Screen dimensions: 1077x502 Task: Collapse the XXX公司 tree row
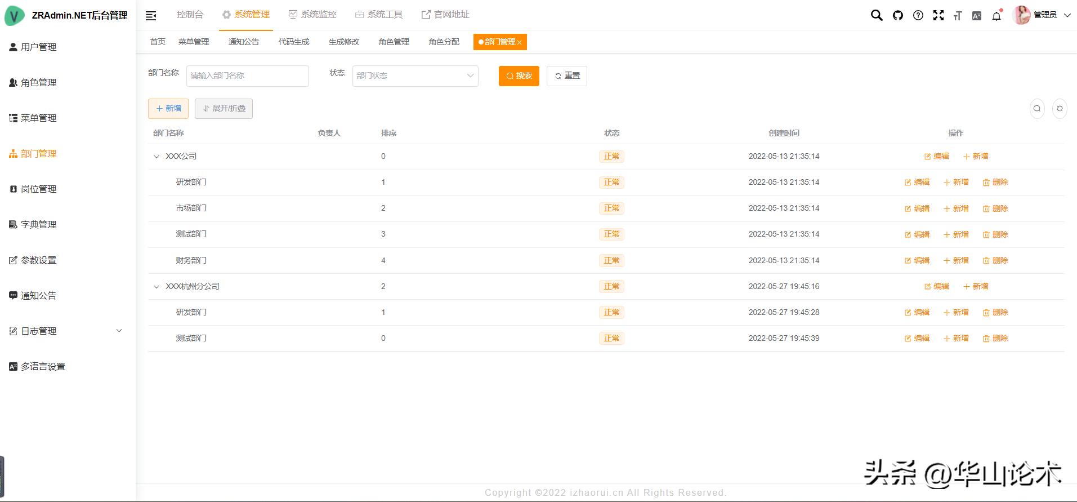[x=157, y=157]
